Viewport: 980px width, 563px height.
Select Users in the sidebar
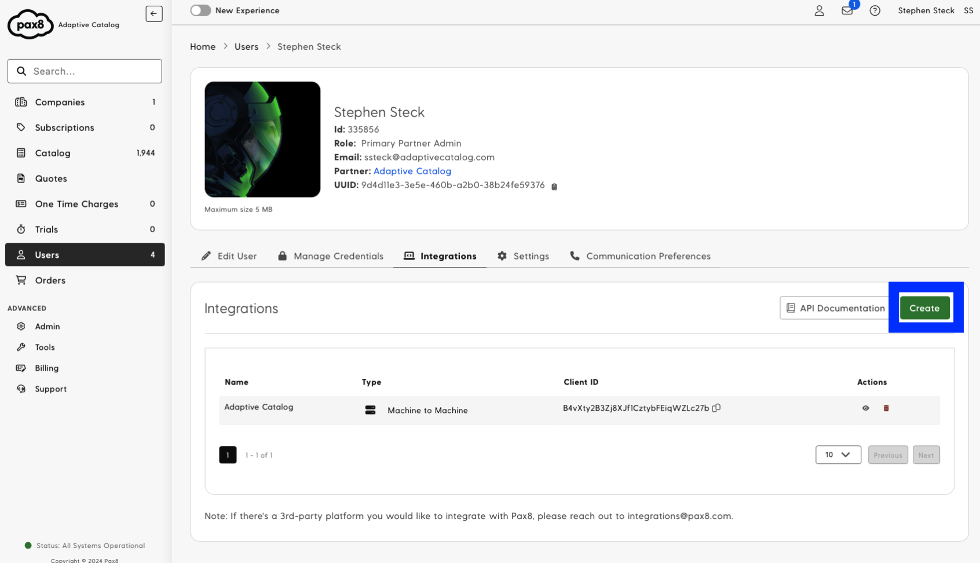85,255
